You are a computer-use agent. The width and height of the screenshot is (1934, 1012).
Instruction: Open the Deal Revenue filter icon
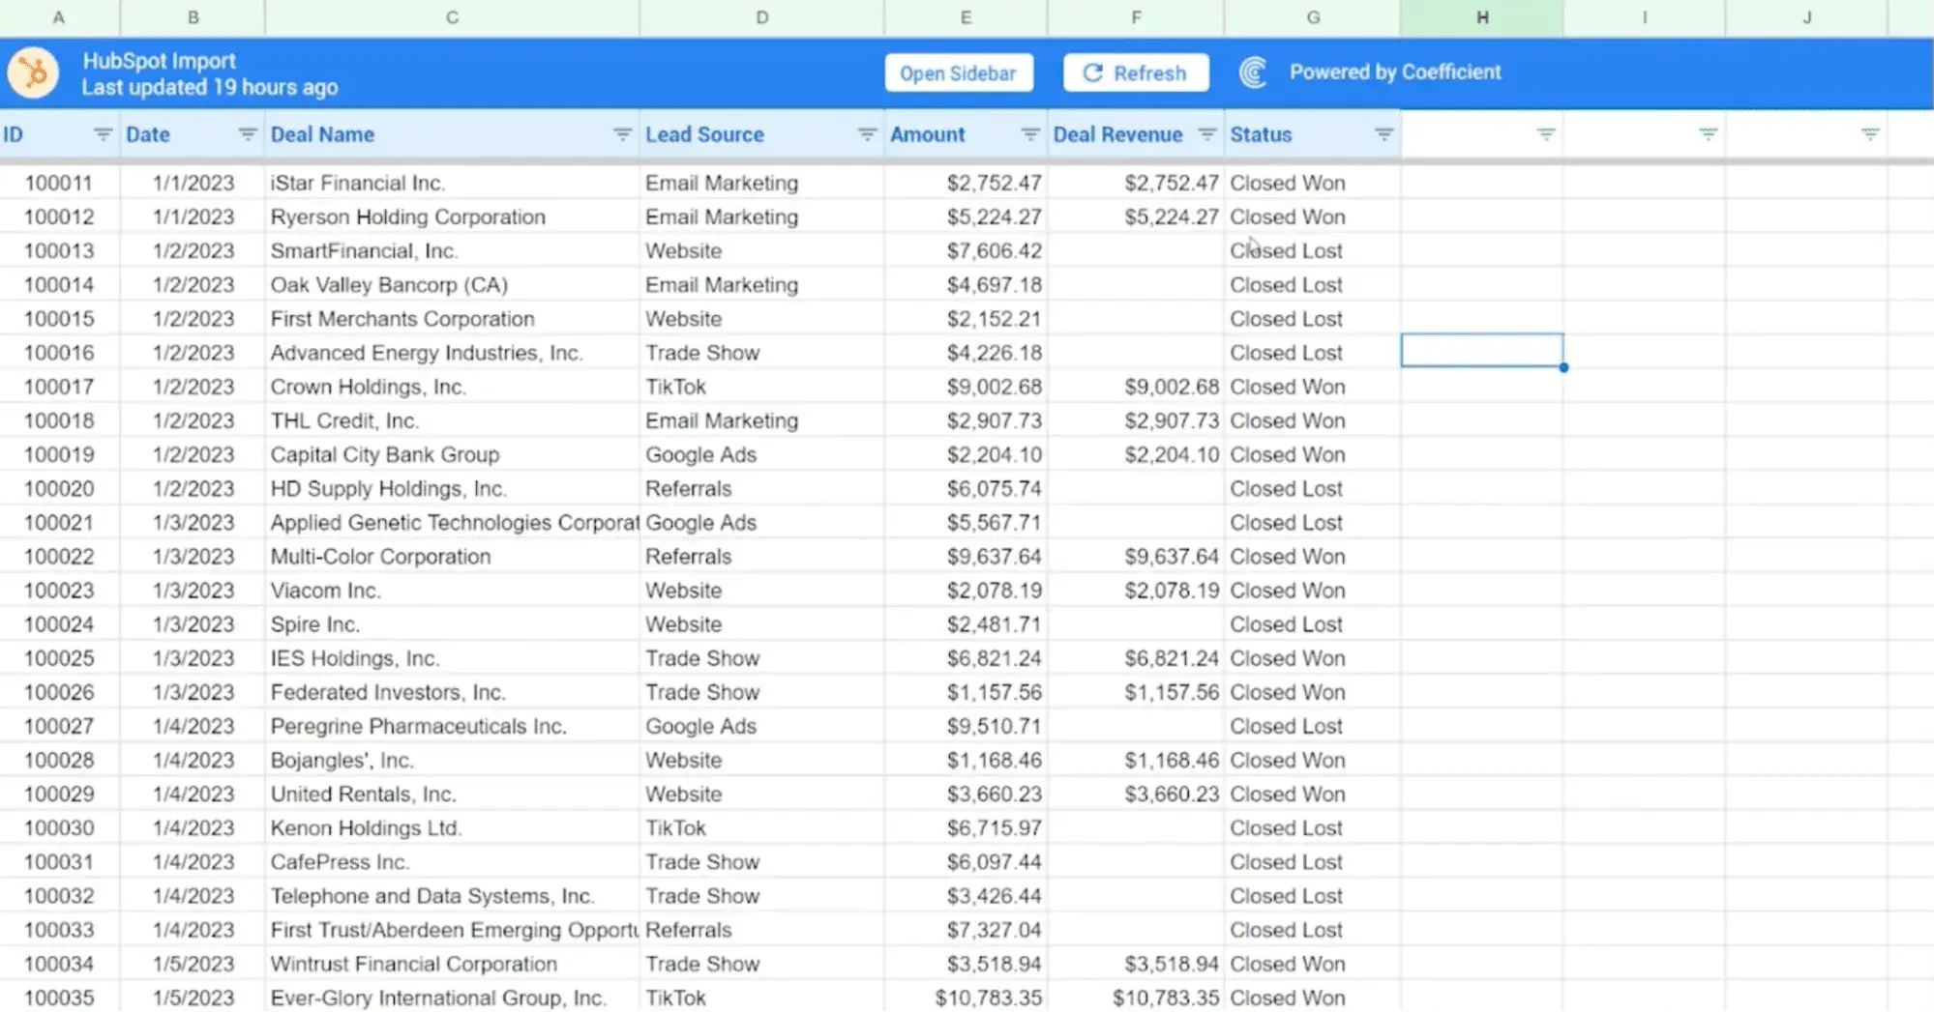coord(1206,135)
